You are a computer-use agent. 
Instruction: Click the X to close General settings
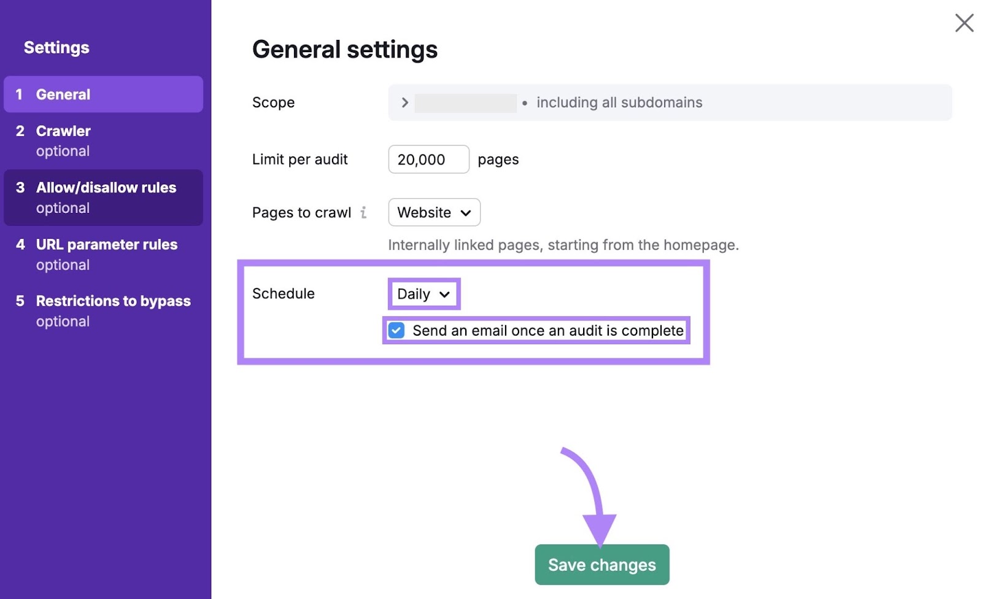click(964, 23)
